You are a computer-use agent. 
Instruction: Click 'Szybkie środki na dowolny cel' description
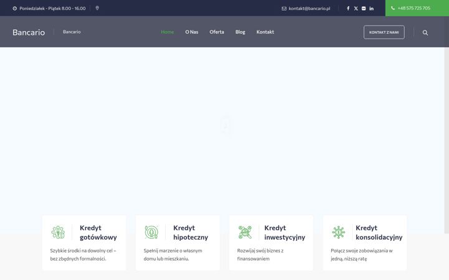(83, 254)
